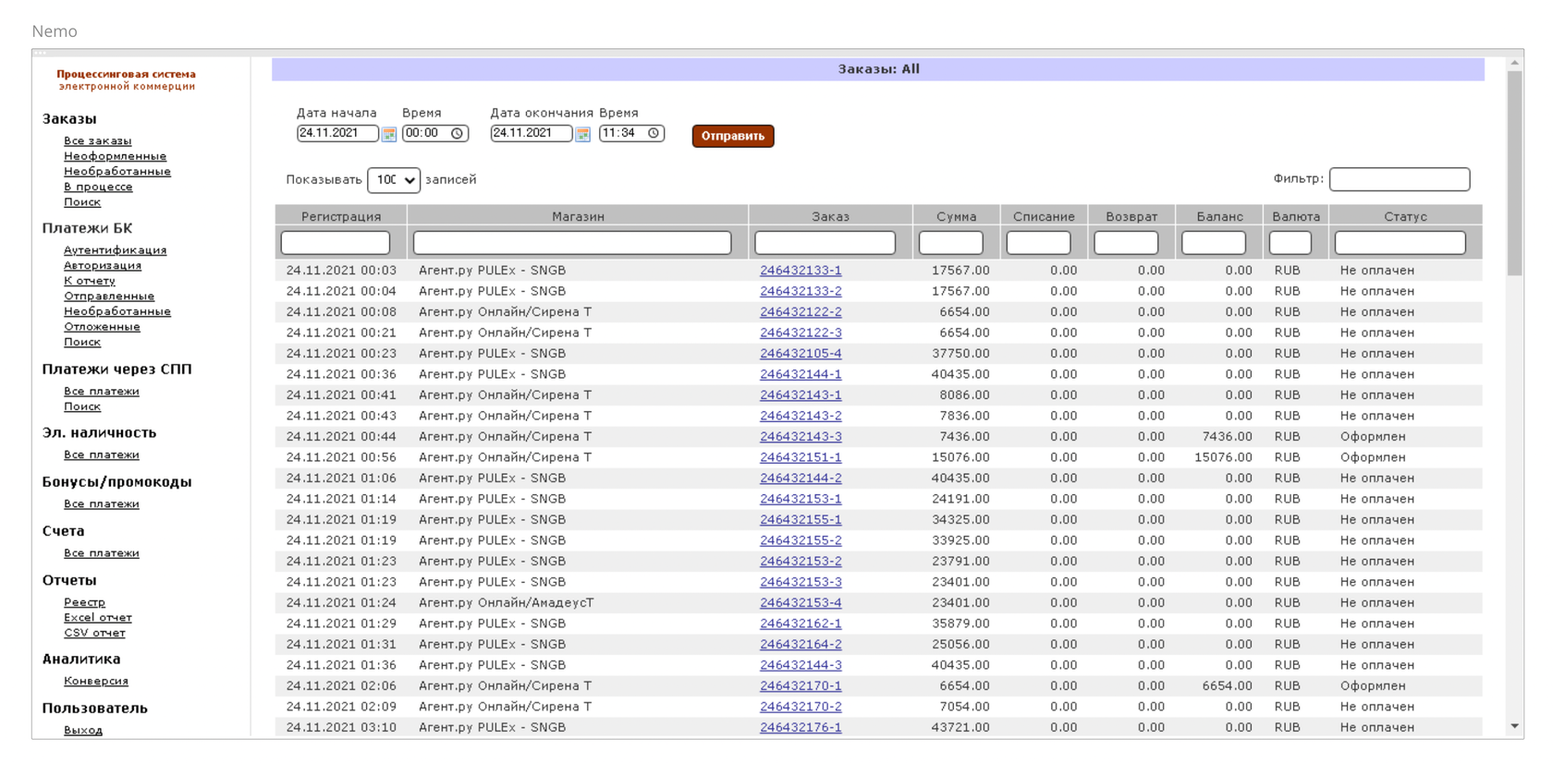
Task: Open order 246432176-1
Action: [801, 728]
